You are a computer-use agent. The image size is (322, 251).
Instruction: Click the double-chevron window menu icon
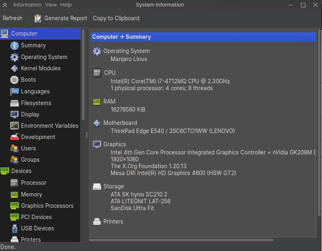[x=5, y=5]
